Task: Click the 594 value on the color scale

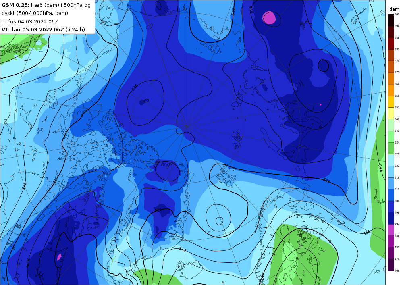Action: tap(397, 26)
